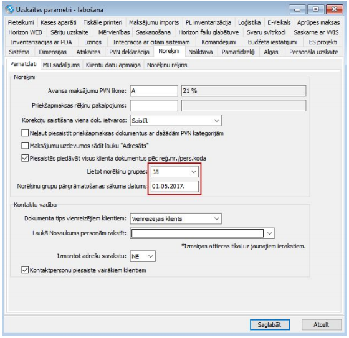This screenshot has width=349, height=338.
Task: Select the Maksājumu imports tab
Action: pos(154,22)
